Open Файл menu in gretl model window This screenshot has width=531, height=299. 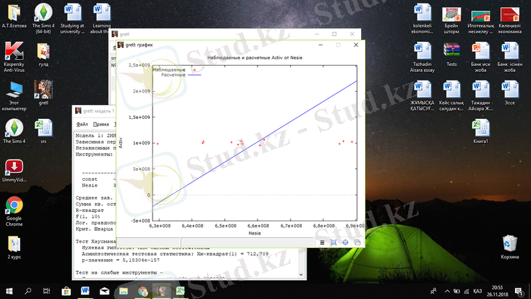pos(82,124)
